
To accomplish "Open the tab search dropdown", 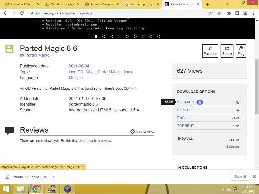I will pyautogui.click(x=227, y=5).
